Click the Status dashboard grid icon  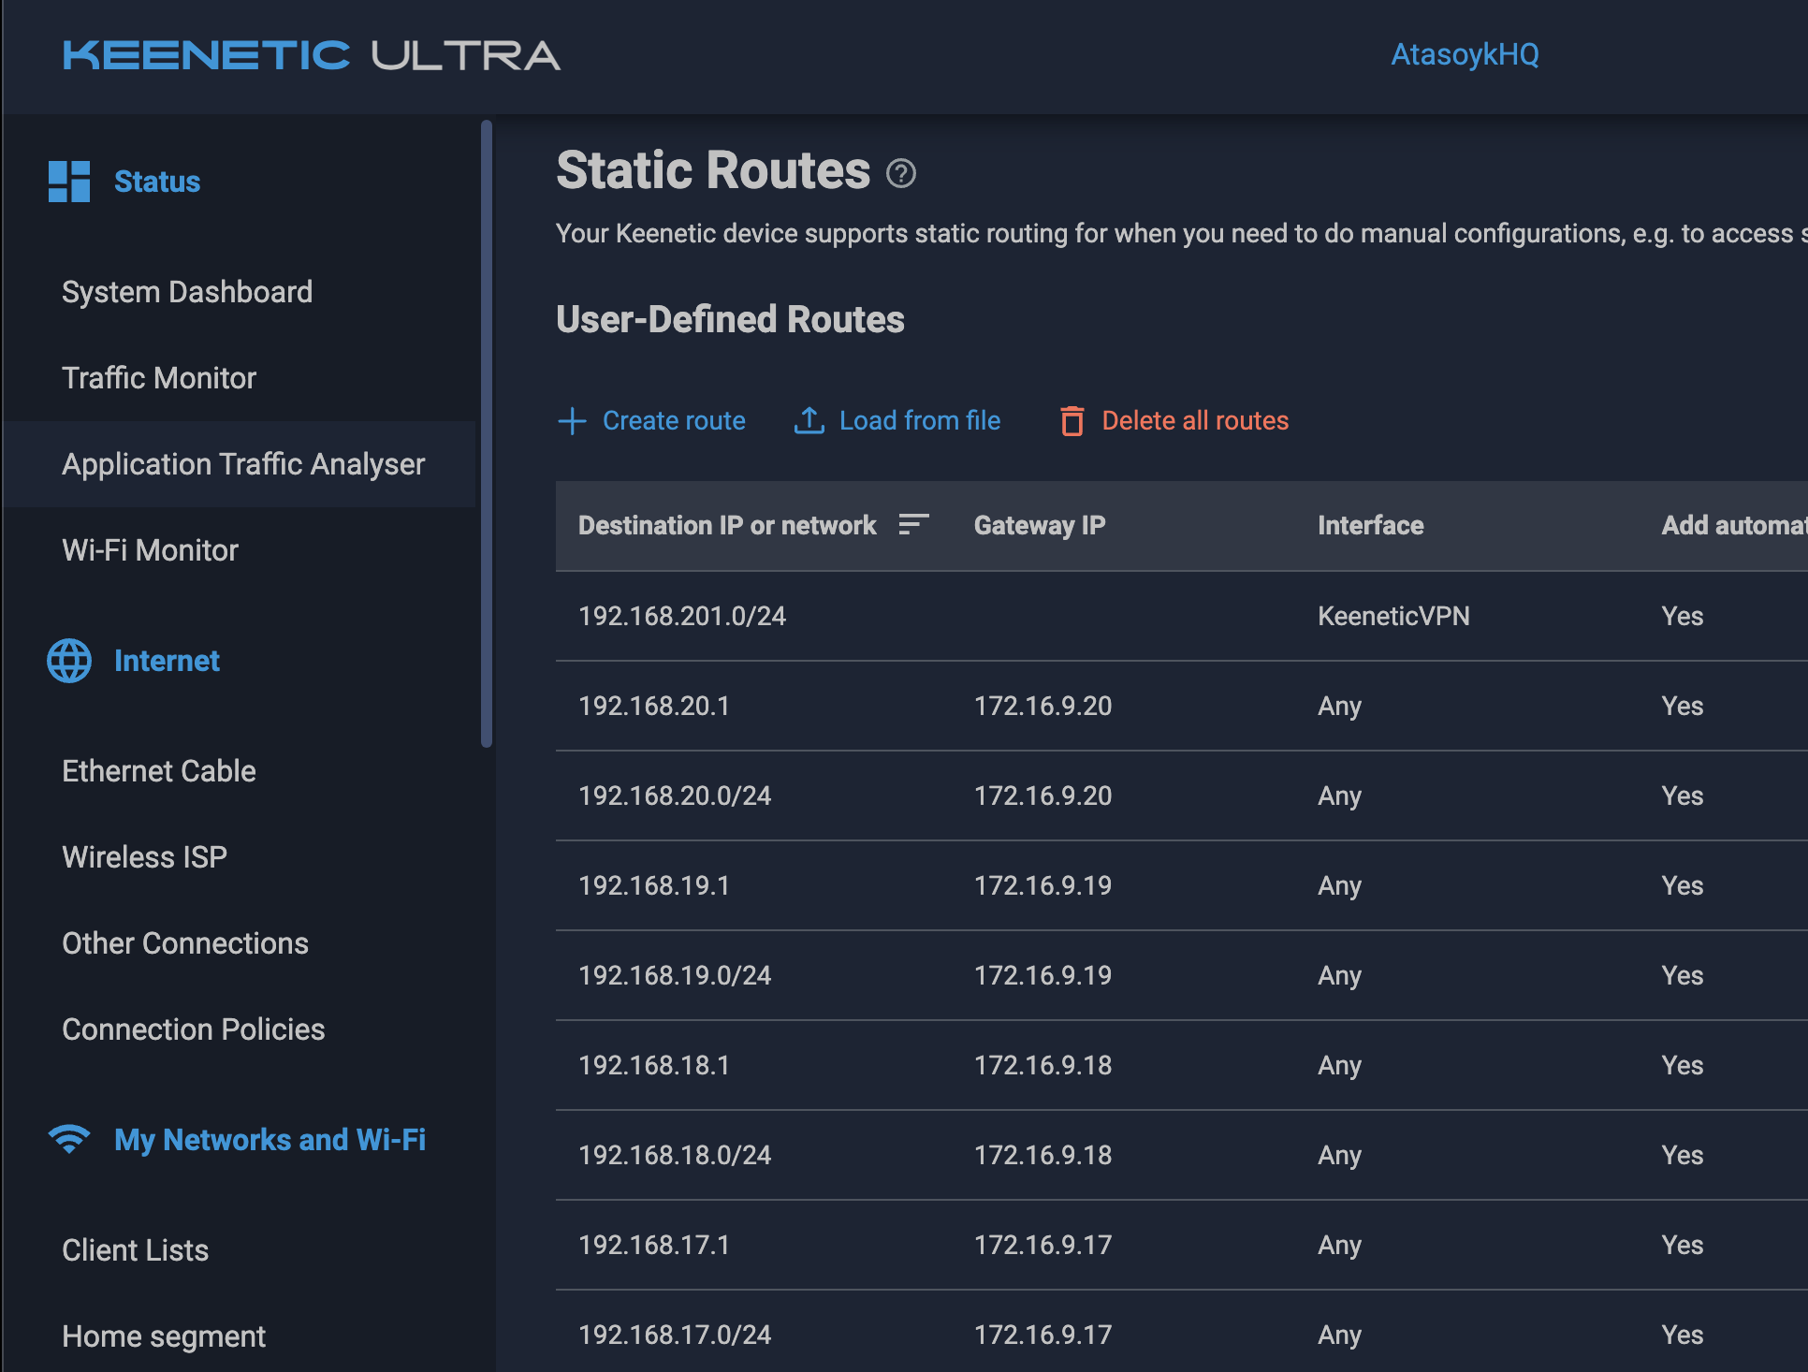[x=68, y=182]
